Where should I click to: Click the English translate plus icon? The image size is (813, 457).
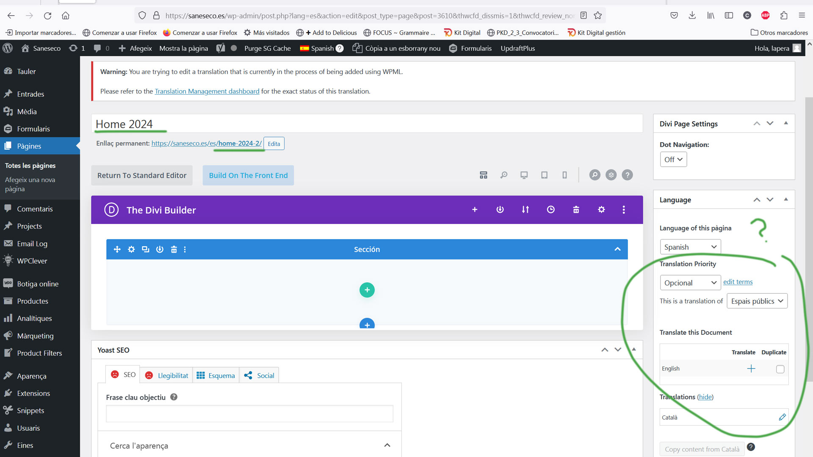751,369
